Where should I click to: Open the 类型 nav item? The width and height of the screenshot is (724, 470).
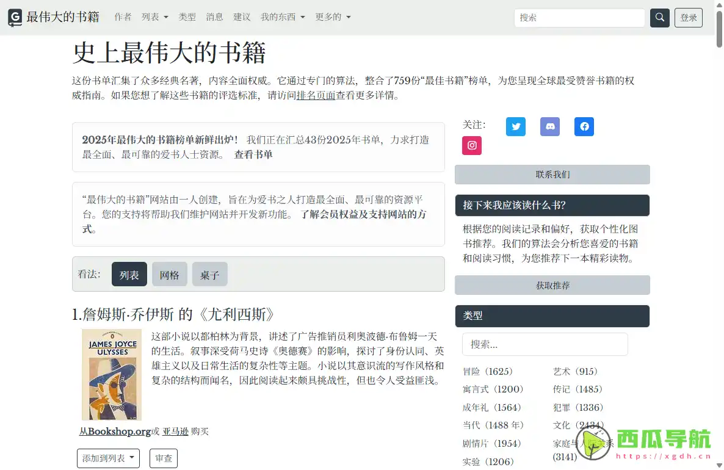coord(187,17)
